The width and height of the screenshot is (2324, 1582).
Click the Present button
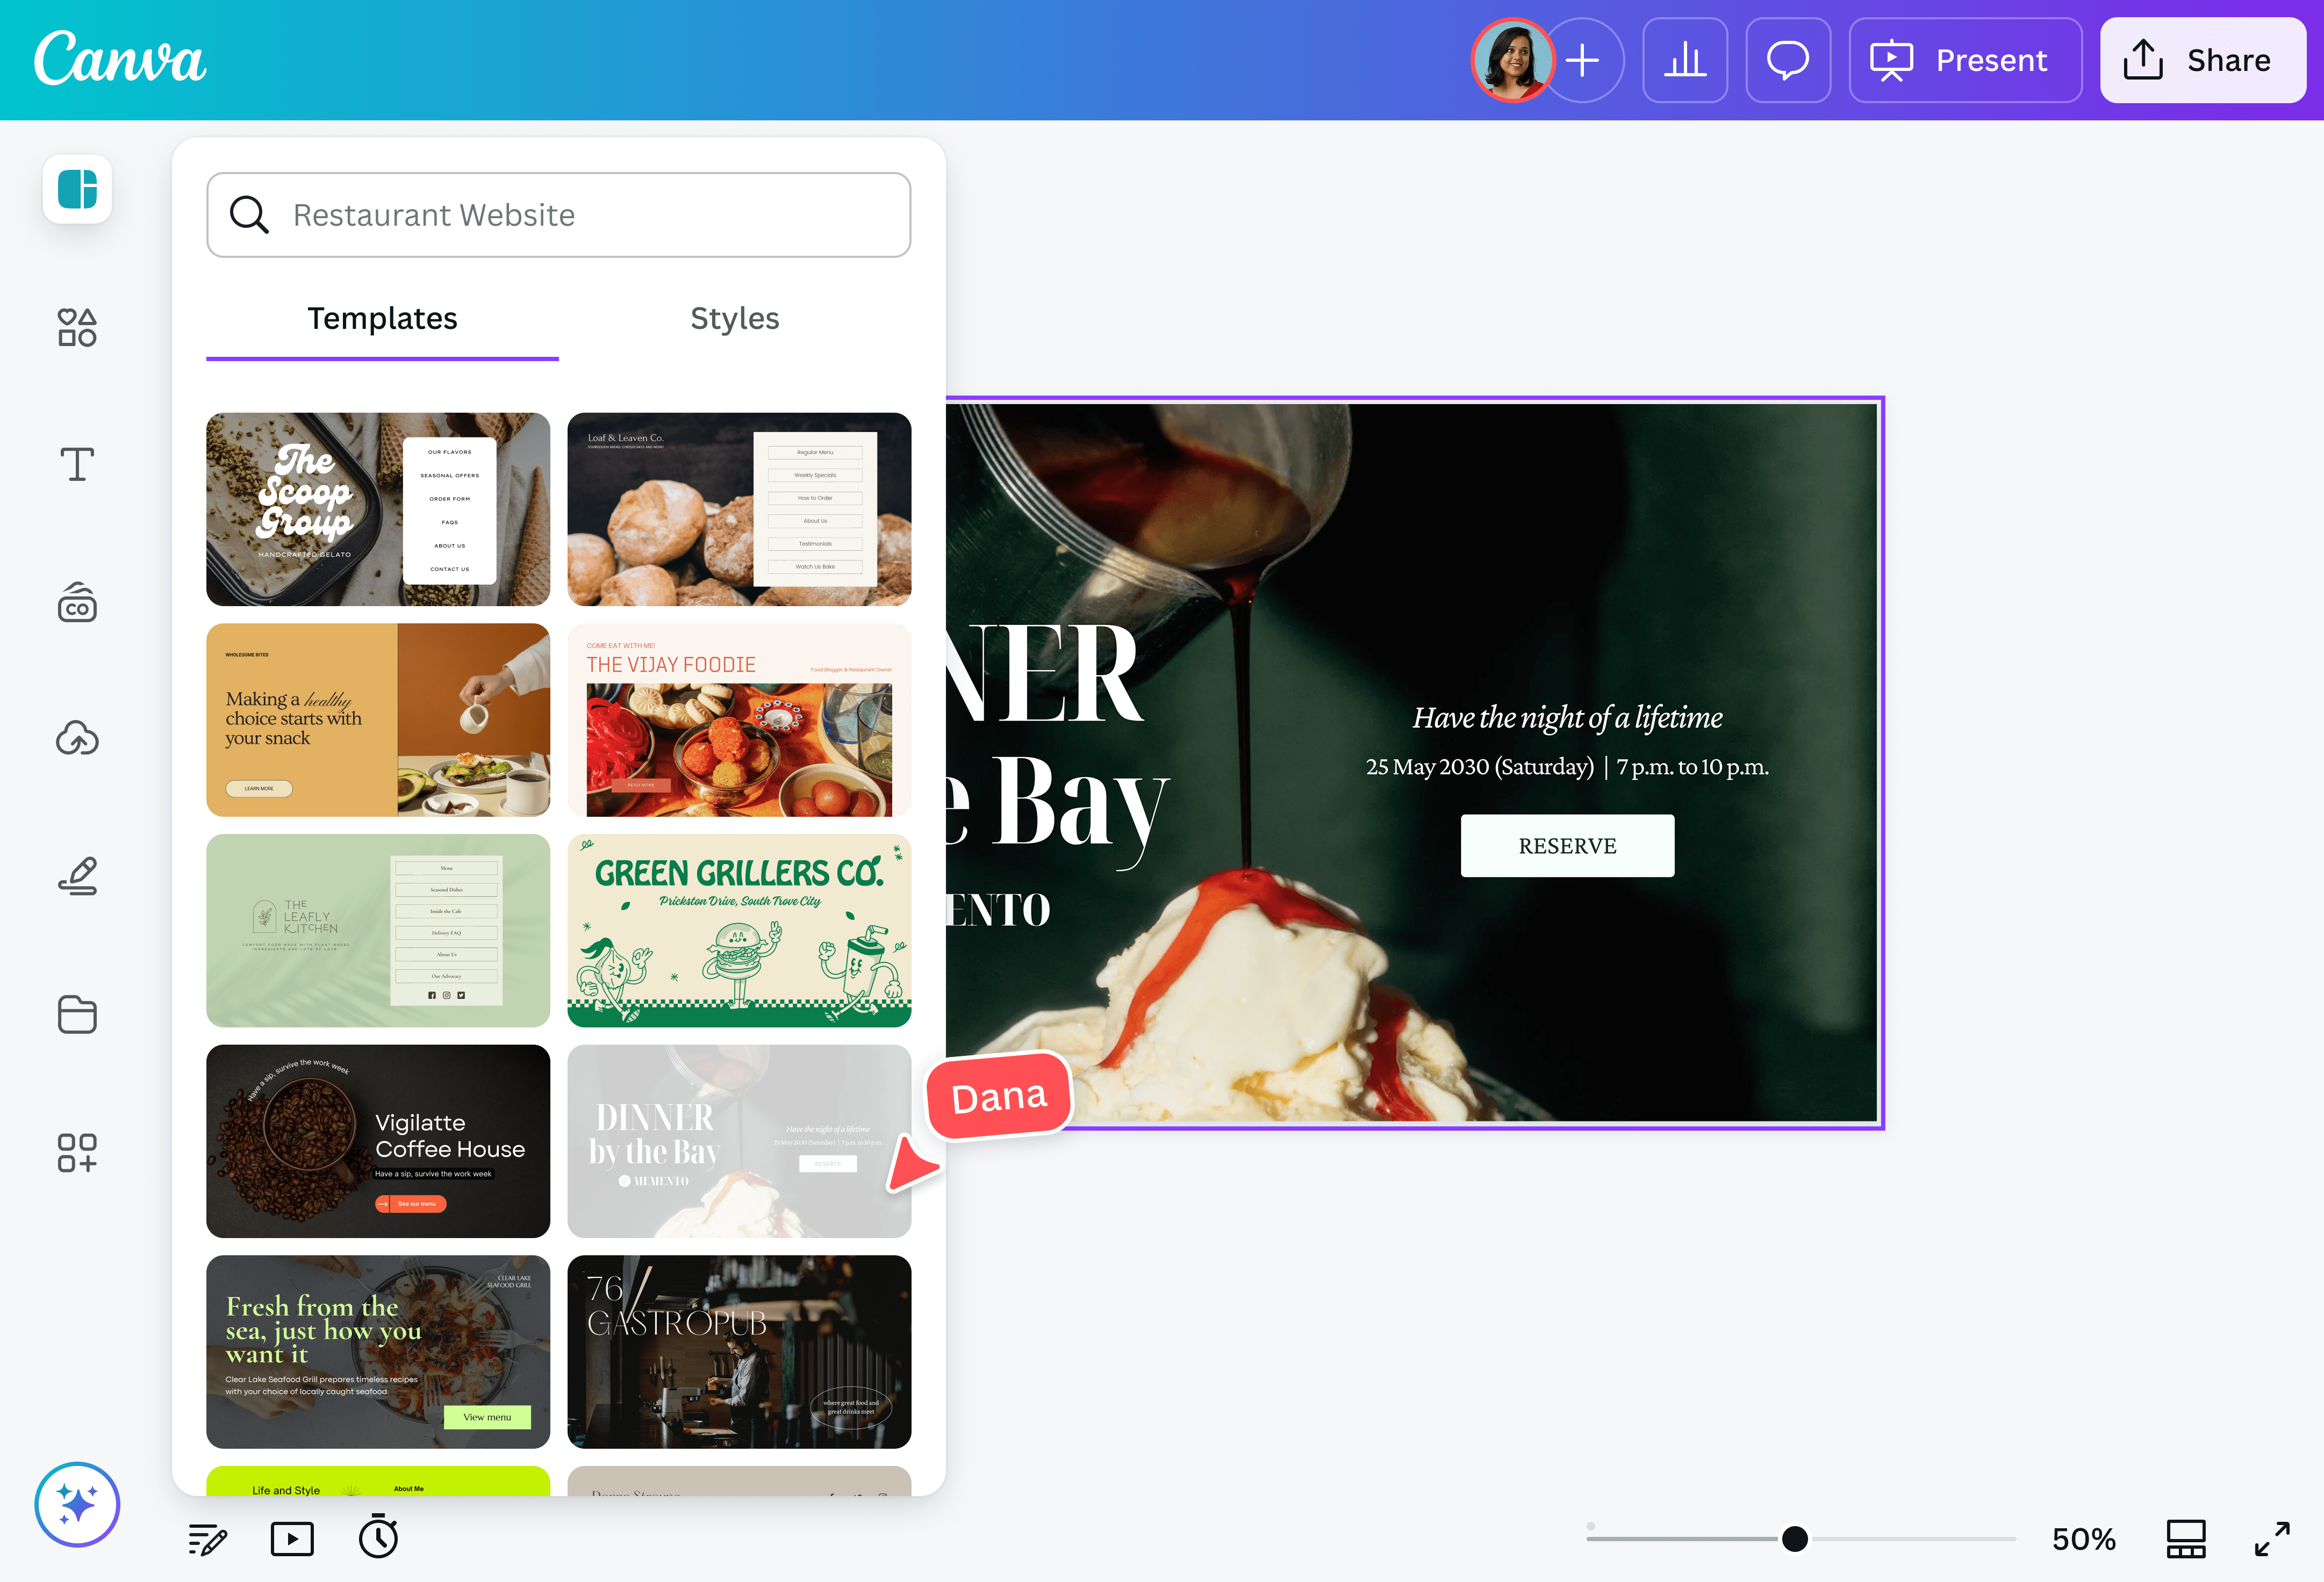point(1965,60)
